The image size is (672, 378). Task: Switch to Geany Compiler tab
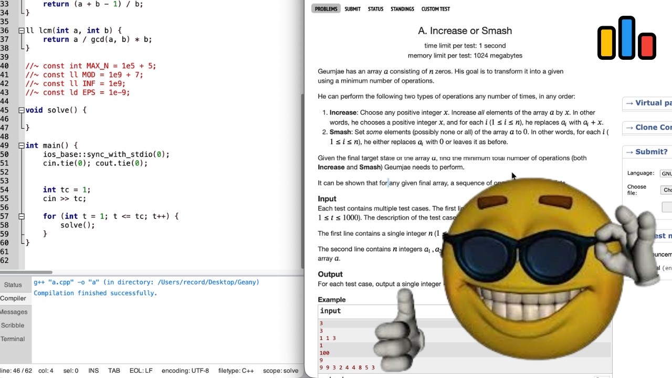point(13,298)
